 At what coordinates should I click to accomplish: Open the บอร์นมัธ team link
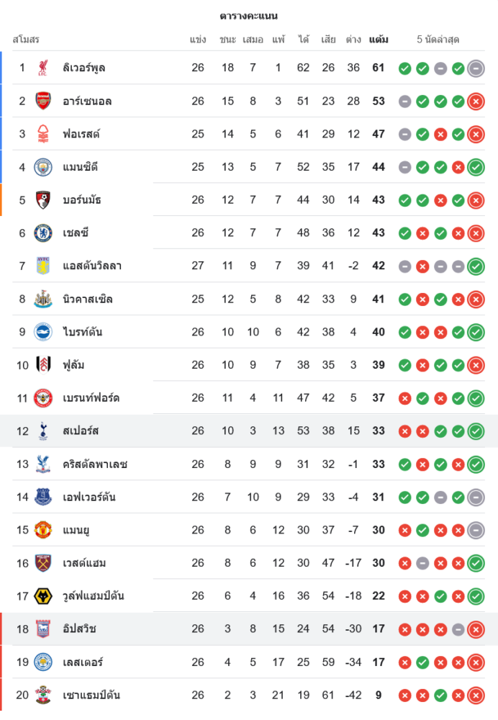81,200
